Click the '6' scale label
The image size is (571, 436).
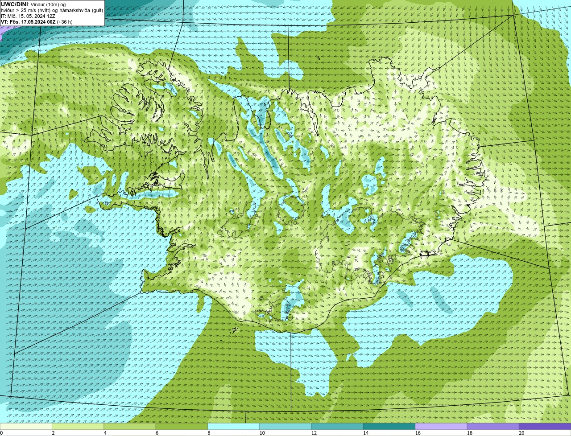point(157,433)
